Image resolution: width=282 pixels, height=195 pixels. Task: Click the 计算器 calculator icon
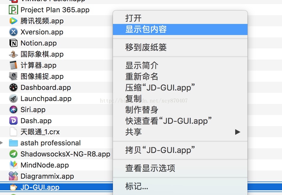click(13, 65)
